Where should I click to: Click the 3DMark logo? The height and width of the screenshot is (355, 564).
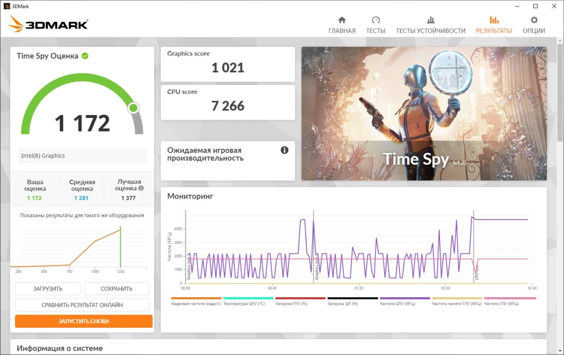(48, 24)
